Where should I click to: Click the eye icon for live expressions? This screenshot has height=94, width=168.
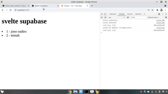pyautogui.click(x=128, y=17)
